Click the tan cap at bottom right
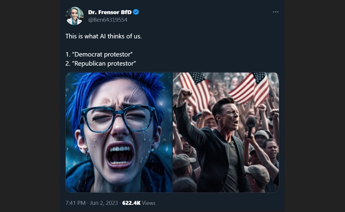Image resolution: width=345 pixels, height=212 pixels. [258, 173]
